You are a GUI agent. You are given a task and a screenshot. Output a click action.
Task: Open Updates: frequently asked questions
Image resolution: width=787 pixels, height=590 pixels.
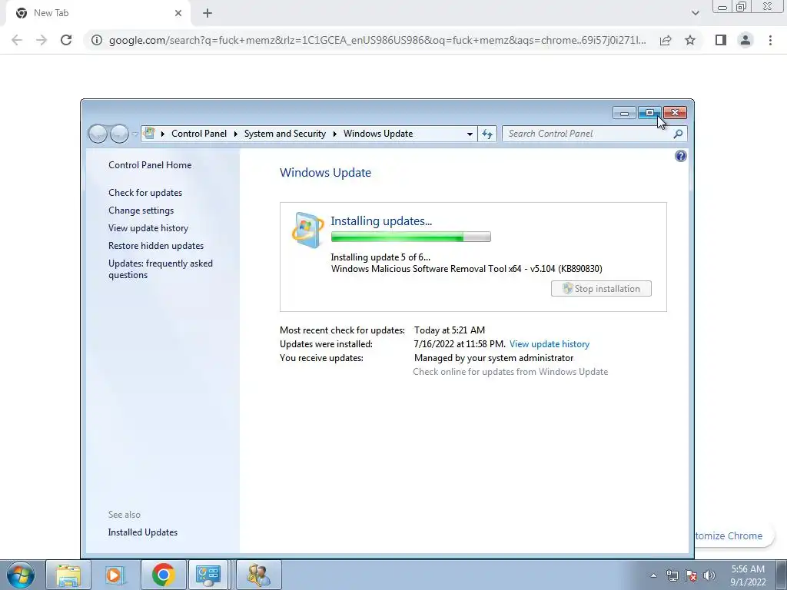point(160,269)
